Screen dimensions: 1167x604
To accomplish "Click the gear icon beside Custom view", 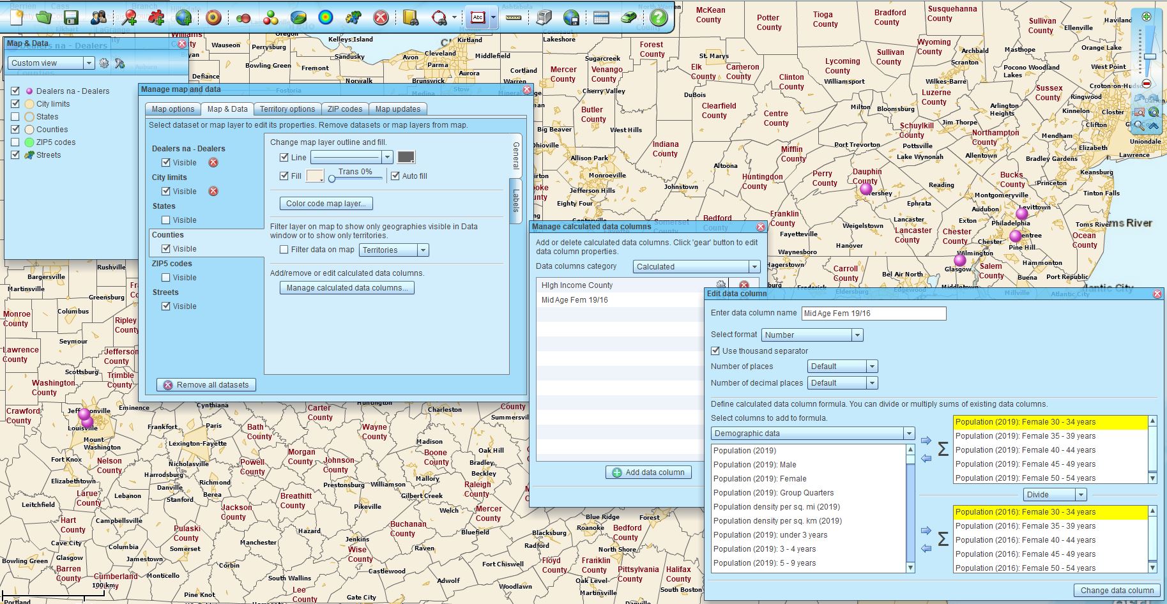I will coord(104,63).
